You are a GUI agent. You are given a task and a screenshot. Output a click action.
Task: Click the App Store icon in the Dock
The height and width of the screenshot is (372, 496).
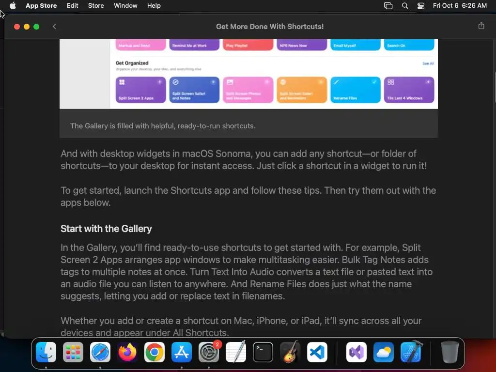tap(182, 352)
